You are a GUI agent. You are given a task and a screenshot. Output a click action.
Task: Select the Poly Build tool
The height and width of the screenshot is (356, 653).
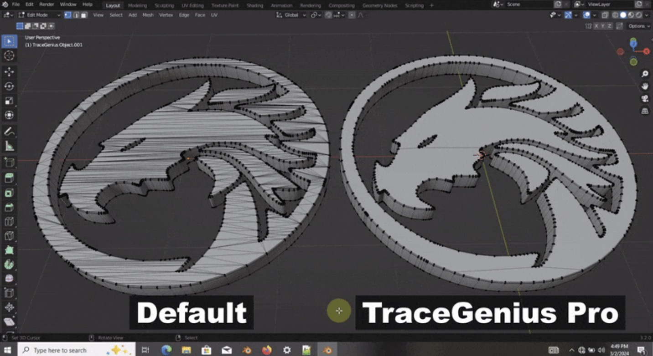(9, 250)
